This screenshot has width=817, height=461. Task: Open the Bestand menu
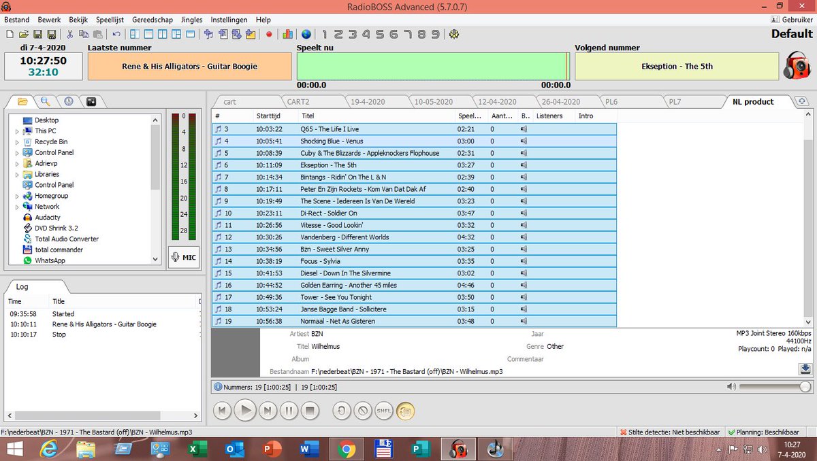click(17, 20)
